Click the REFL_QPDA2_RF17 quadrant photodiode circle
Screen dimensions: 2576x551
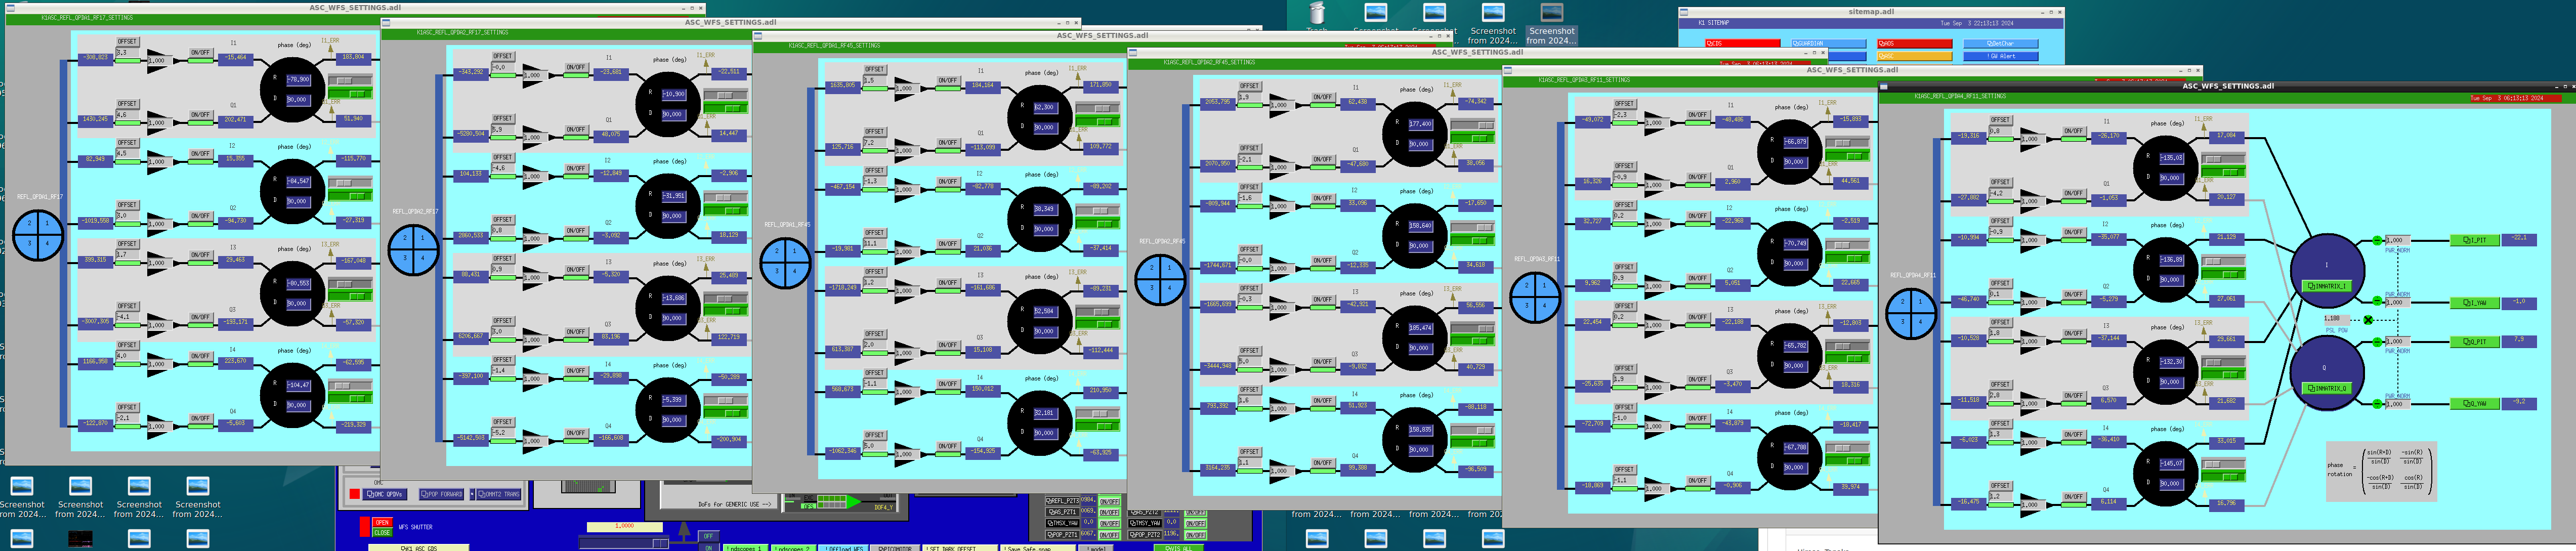tap(413, 250)
